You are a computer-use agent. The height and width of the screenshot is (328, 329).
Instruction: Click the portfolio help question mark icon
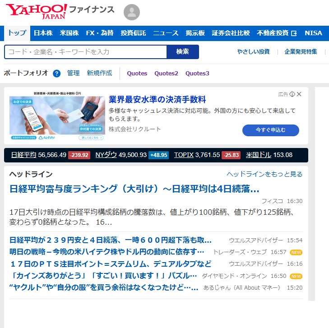56,74
